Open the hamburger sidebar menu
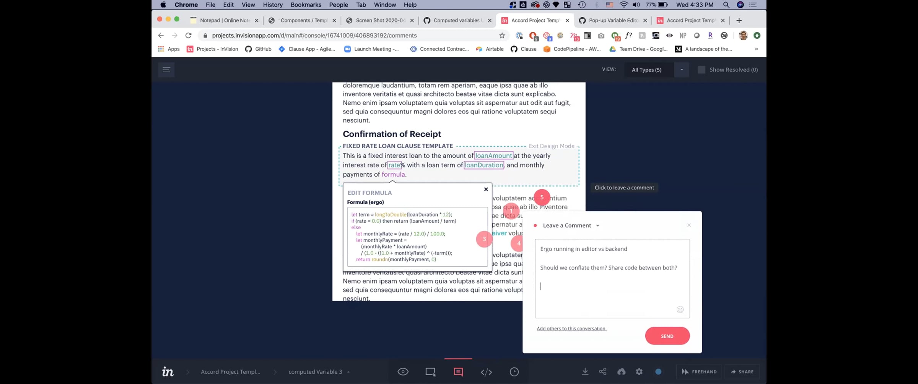The width and height of the screenshot is (918, 384). tap(166, 70)
